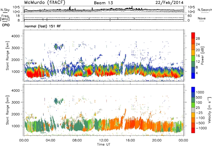Click the '08:00' time tick label

point(77,140)
